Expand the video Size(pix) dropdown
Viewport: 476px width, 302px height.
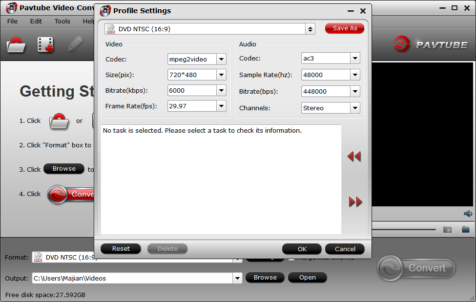point(221,75)
